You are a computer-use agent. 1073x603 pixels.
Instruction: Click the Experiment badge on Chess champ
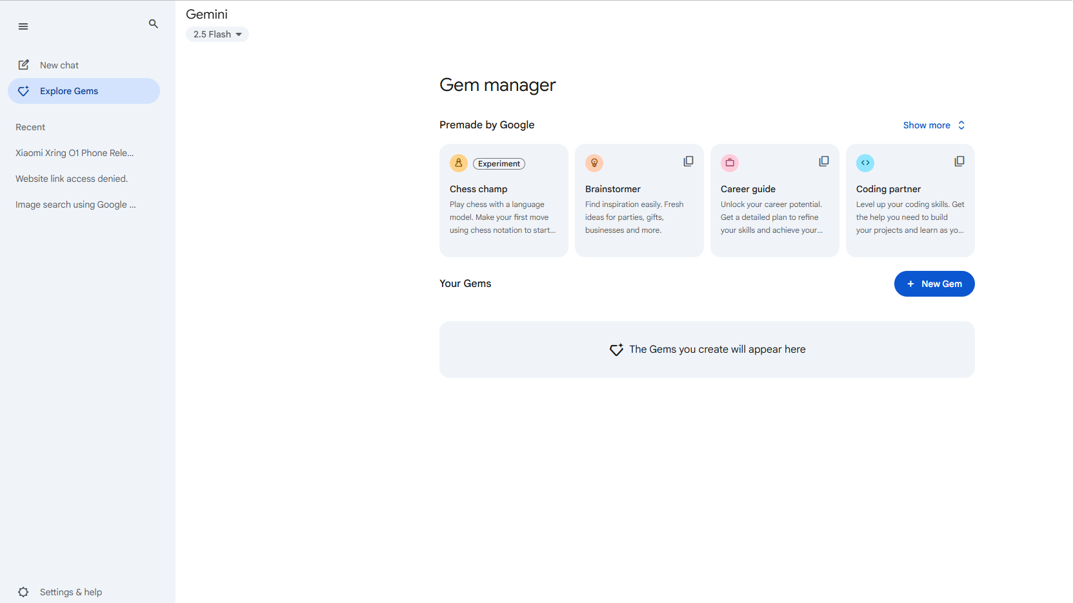[x=499, y=164]
